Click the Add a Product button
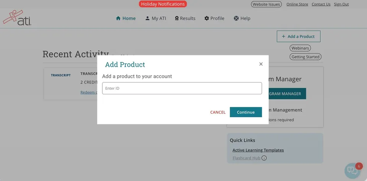 click(x=299, y=37)
